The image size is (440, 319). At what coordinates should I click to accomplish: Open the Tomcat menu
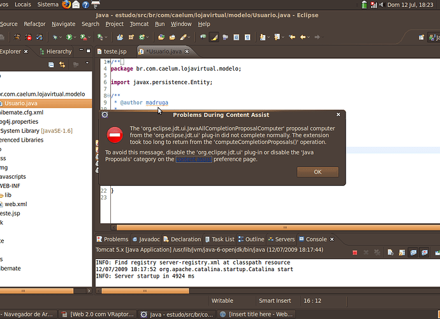tap(139, 24)
